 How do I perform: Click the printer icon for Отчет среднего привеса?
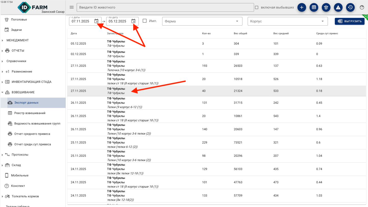coord(10,134)
